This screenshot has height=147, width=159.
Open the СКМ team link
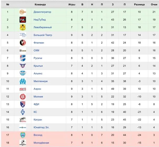(x=36, y=50)
